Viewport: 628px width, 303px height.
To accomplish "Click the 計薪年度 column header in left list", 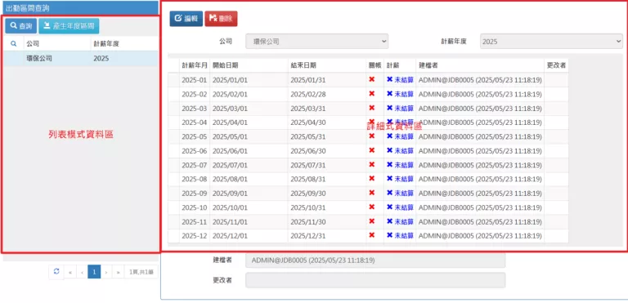I will tap(106, 44).
